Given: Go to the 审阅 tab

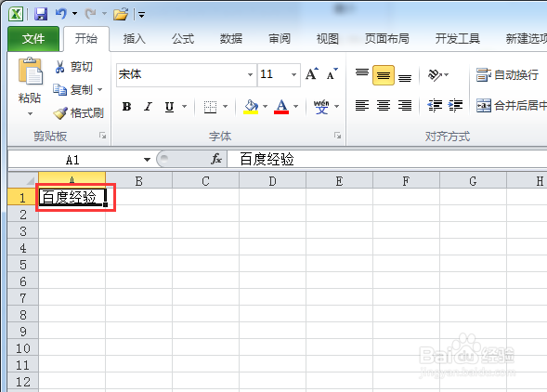Looking at the screenshot, I should click(x=280, y=38).
